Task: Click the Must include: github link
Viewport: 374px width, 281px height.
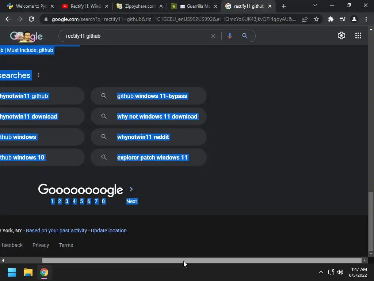Action: coord(30,50)
